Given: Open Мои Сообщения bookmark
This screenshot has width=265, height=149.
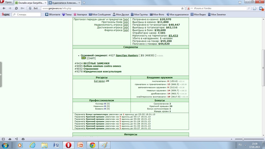Looking at the screenshot, I should (100, 15).
